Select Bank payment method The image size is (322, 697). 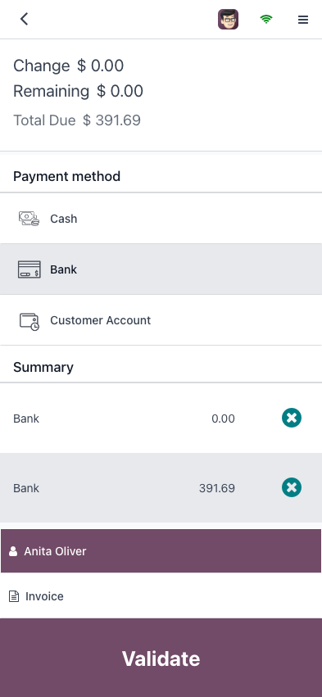click(161, 269)
